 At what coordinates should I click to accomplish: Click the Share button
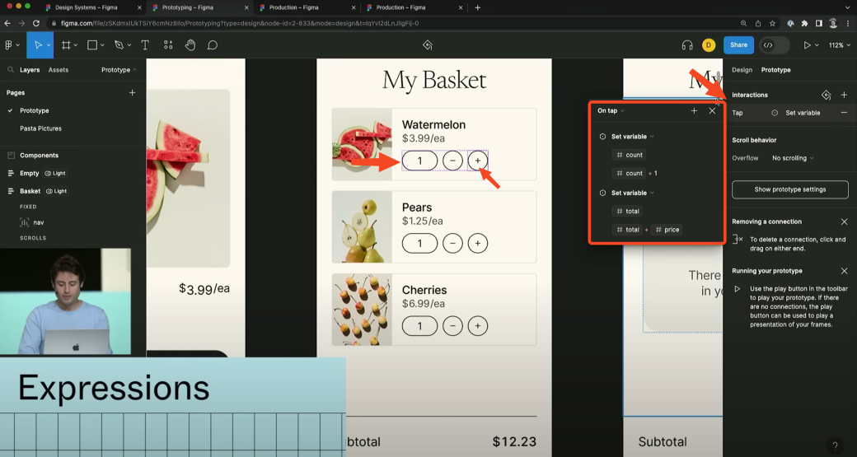click(x=738, y=45)
